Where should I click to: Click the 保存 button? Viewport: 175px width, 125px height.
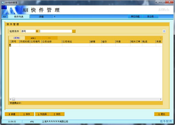(x=27, y=114)
